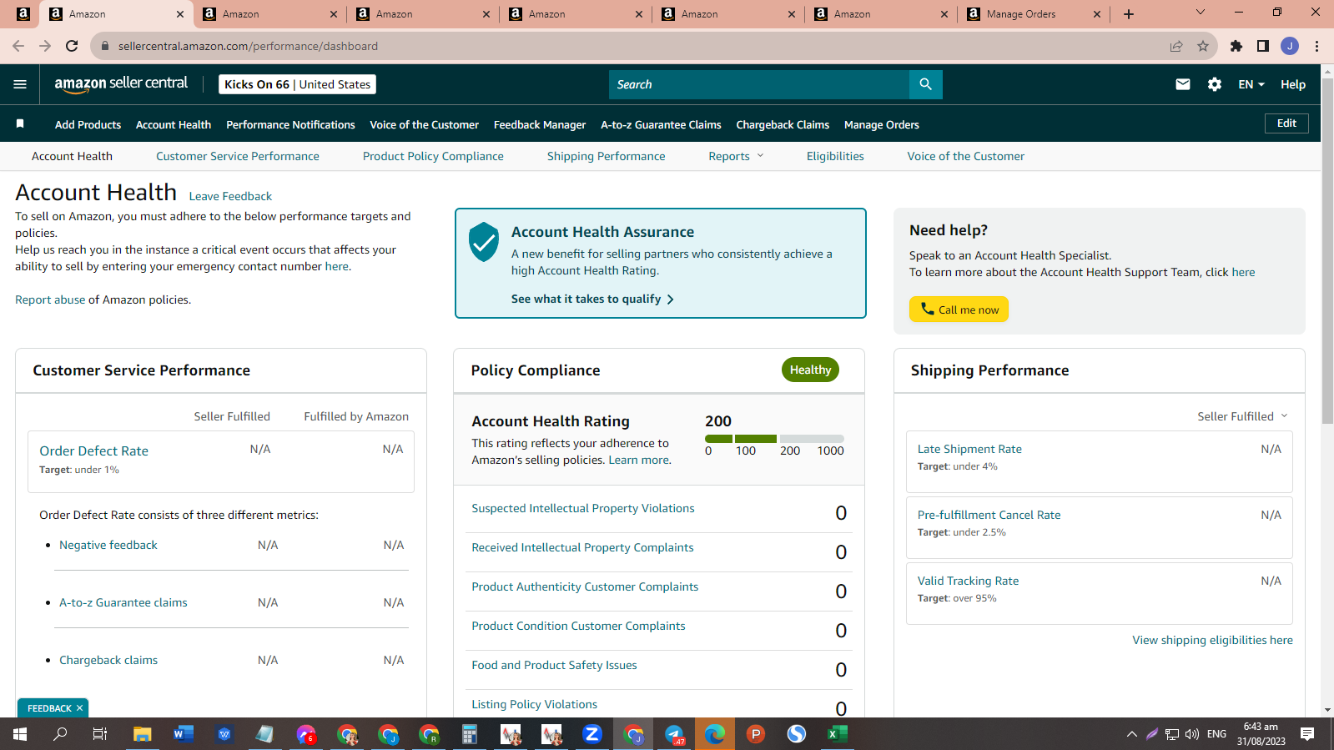The image size is (1334, 750).
Task: Open the Seller Fulfilled dropdown in Shipping Performance
Action: (x=1243, y=416)
